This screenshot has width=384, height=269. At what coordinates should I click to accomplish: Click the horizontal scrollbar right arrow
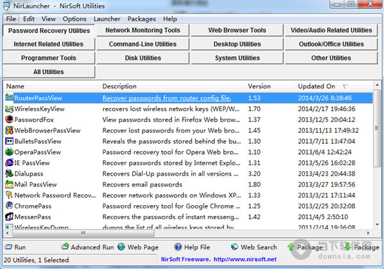click(x=368, y=233)
